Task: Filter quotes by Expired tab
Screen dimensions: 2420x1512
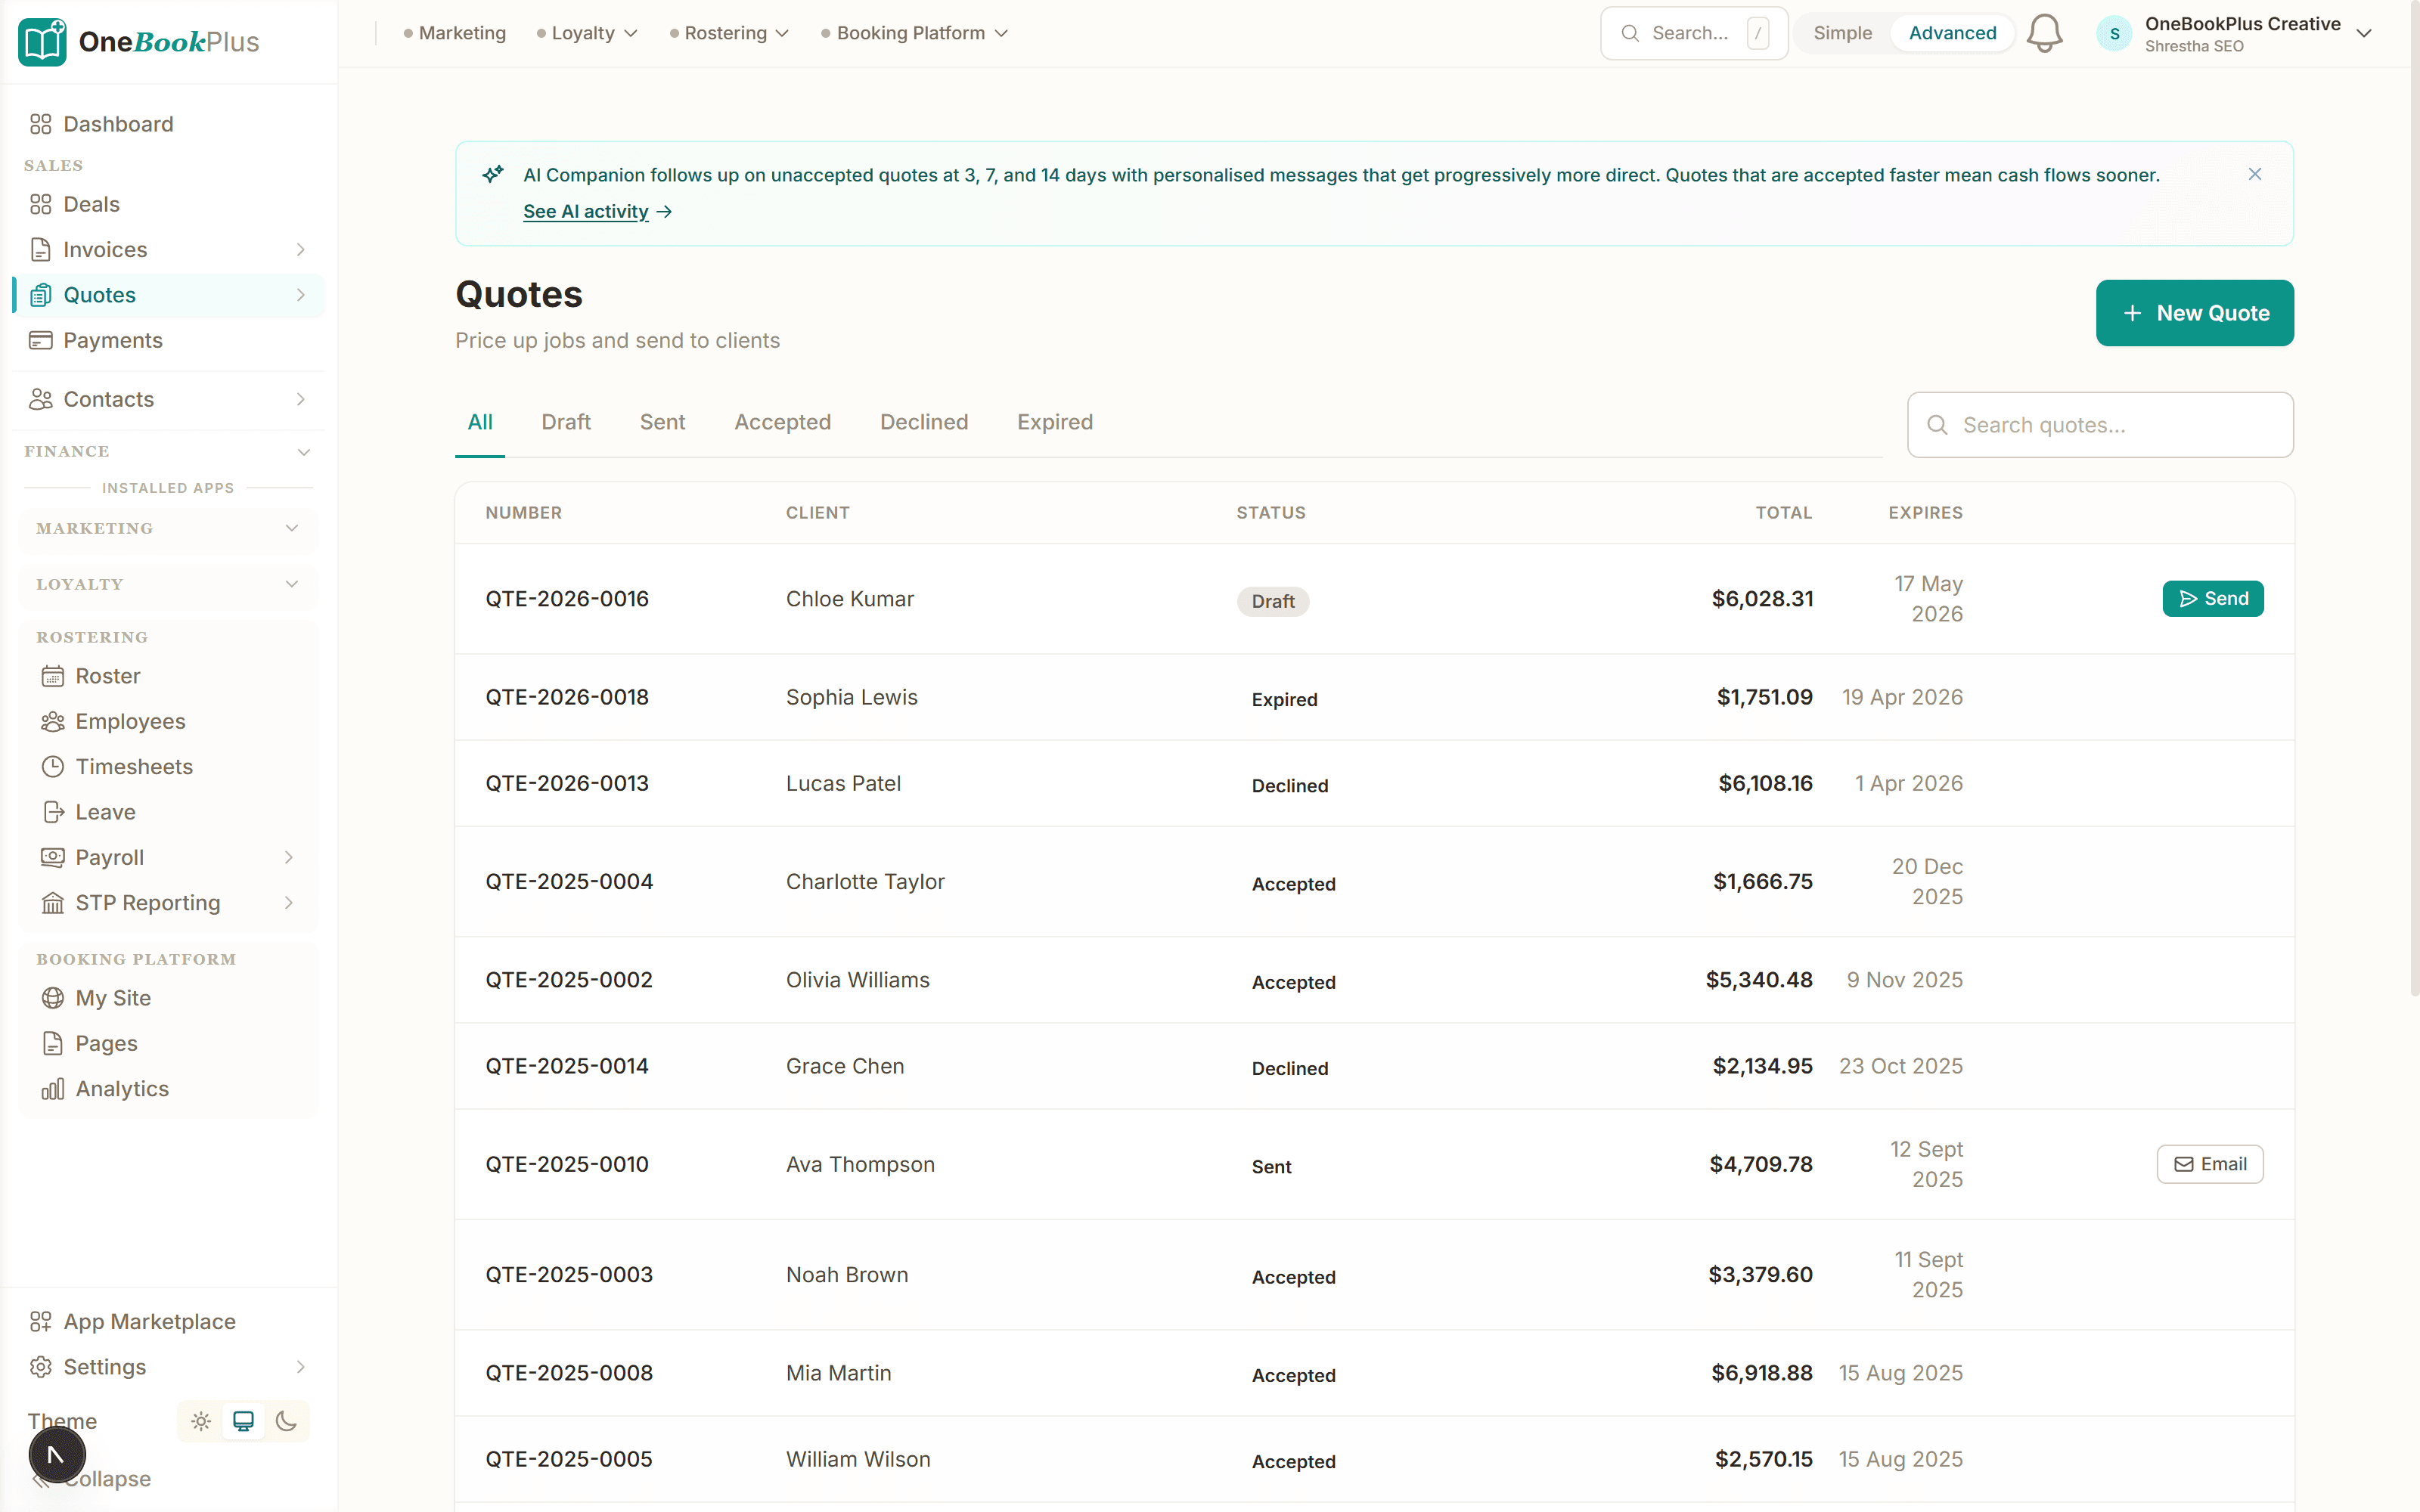Action: point(1054,422)
